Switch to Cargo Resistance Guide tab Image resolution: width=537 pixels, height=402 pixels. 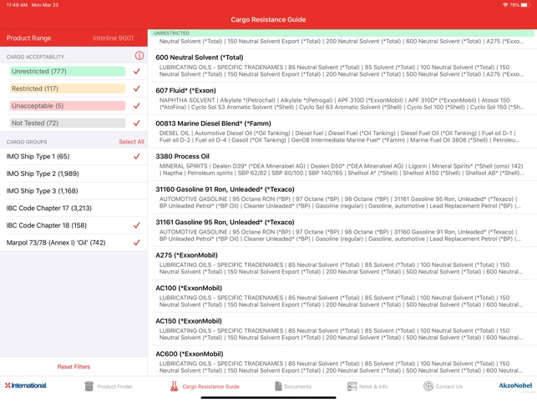(x=205, y=387)
